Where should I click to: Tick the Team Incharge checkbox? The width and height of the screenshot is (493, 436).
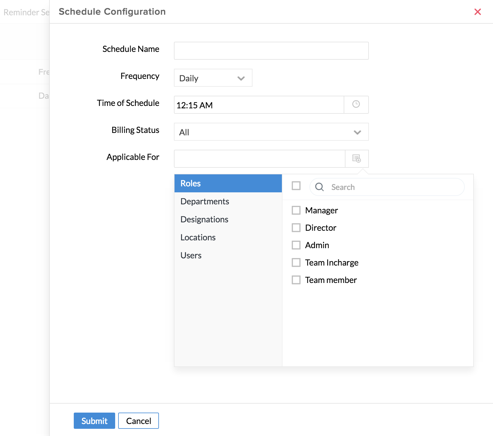296,263
